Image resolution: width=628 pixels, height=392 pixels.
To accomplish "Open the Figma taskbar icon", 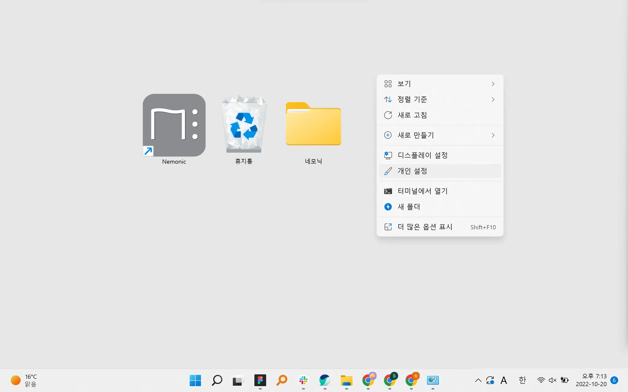I will point(260,380).
